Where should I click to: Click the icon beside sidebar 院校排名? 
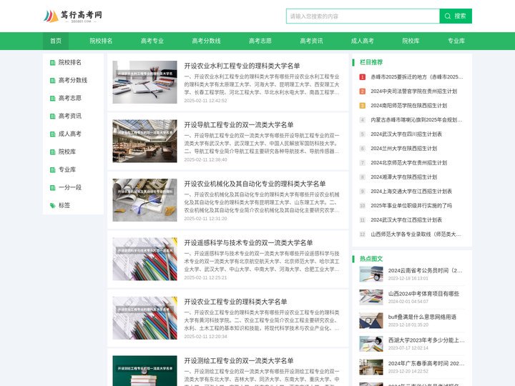click(52, 62)
